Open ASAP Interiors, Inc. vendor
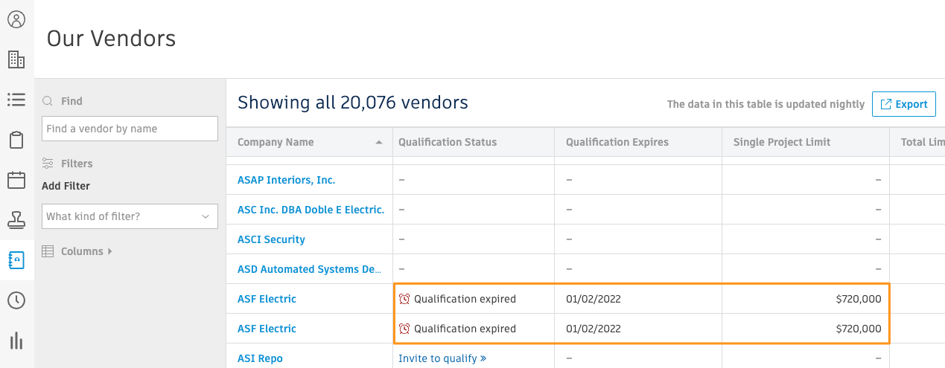945x368 pixels. 287,180
